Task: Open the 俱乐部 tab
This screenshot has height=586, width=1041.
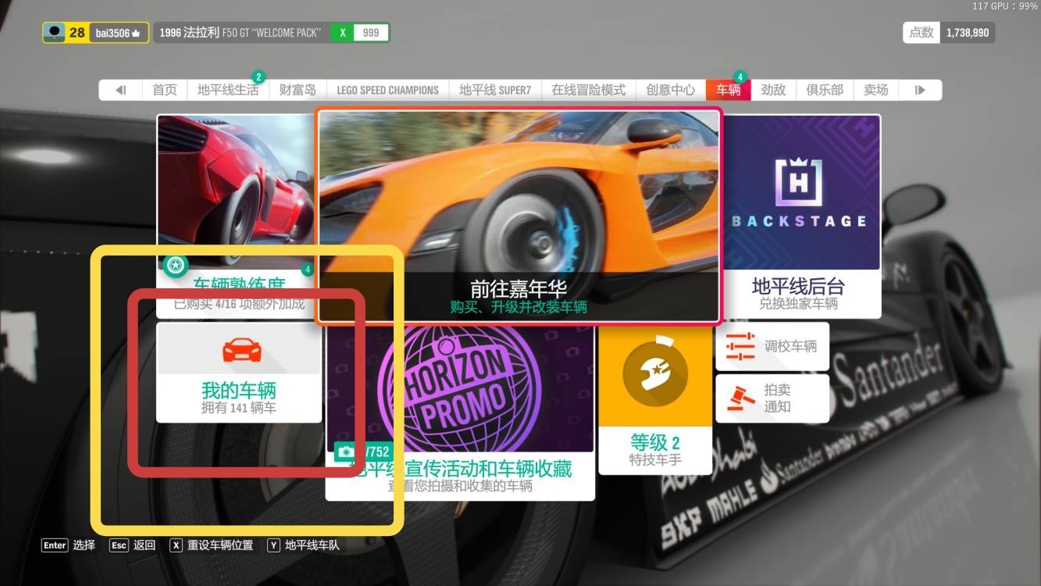Action: click(x=825, y=90)
